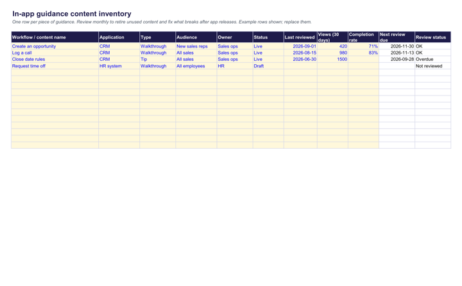Click the 'Completion rate' column header
The width and height of the screenshot is (462, 286).
363,37
